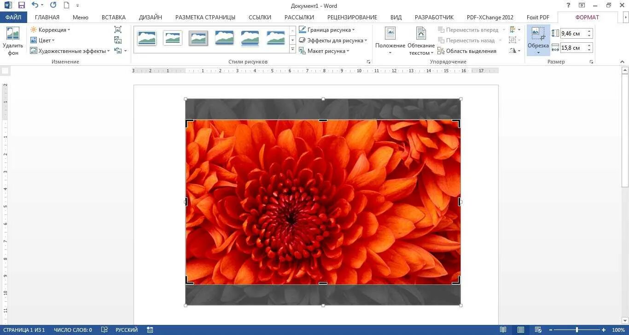Open Художественные эффекты (artistic effects) menu
The height and width of the screenshot is (335, 629).
coord(70,51)
